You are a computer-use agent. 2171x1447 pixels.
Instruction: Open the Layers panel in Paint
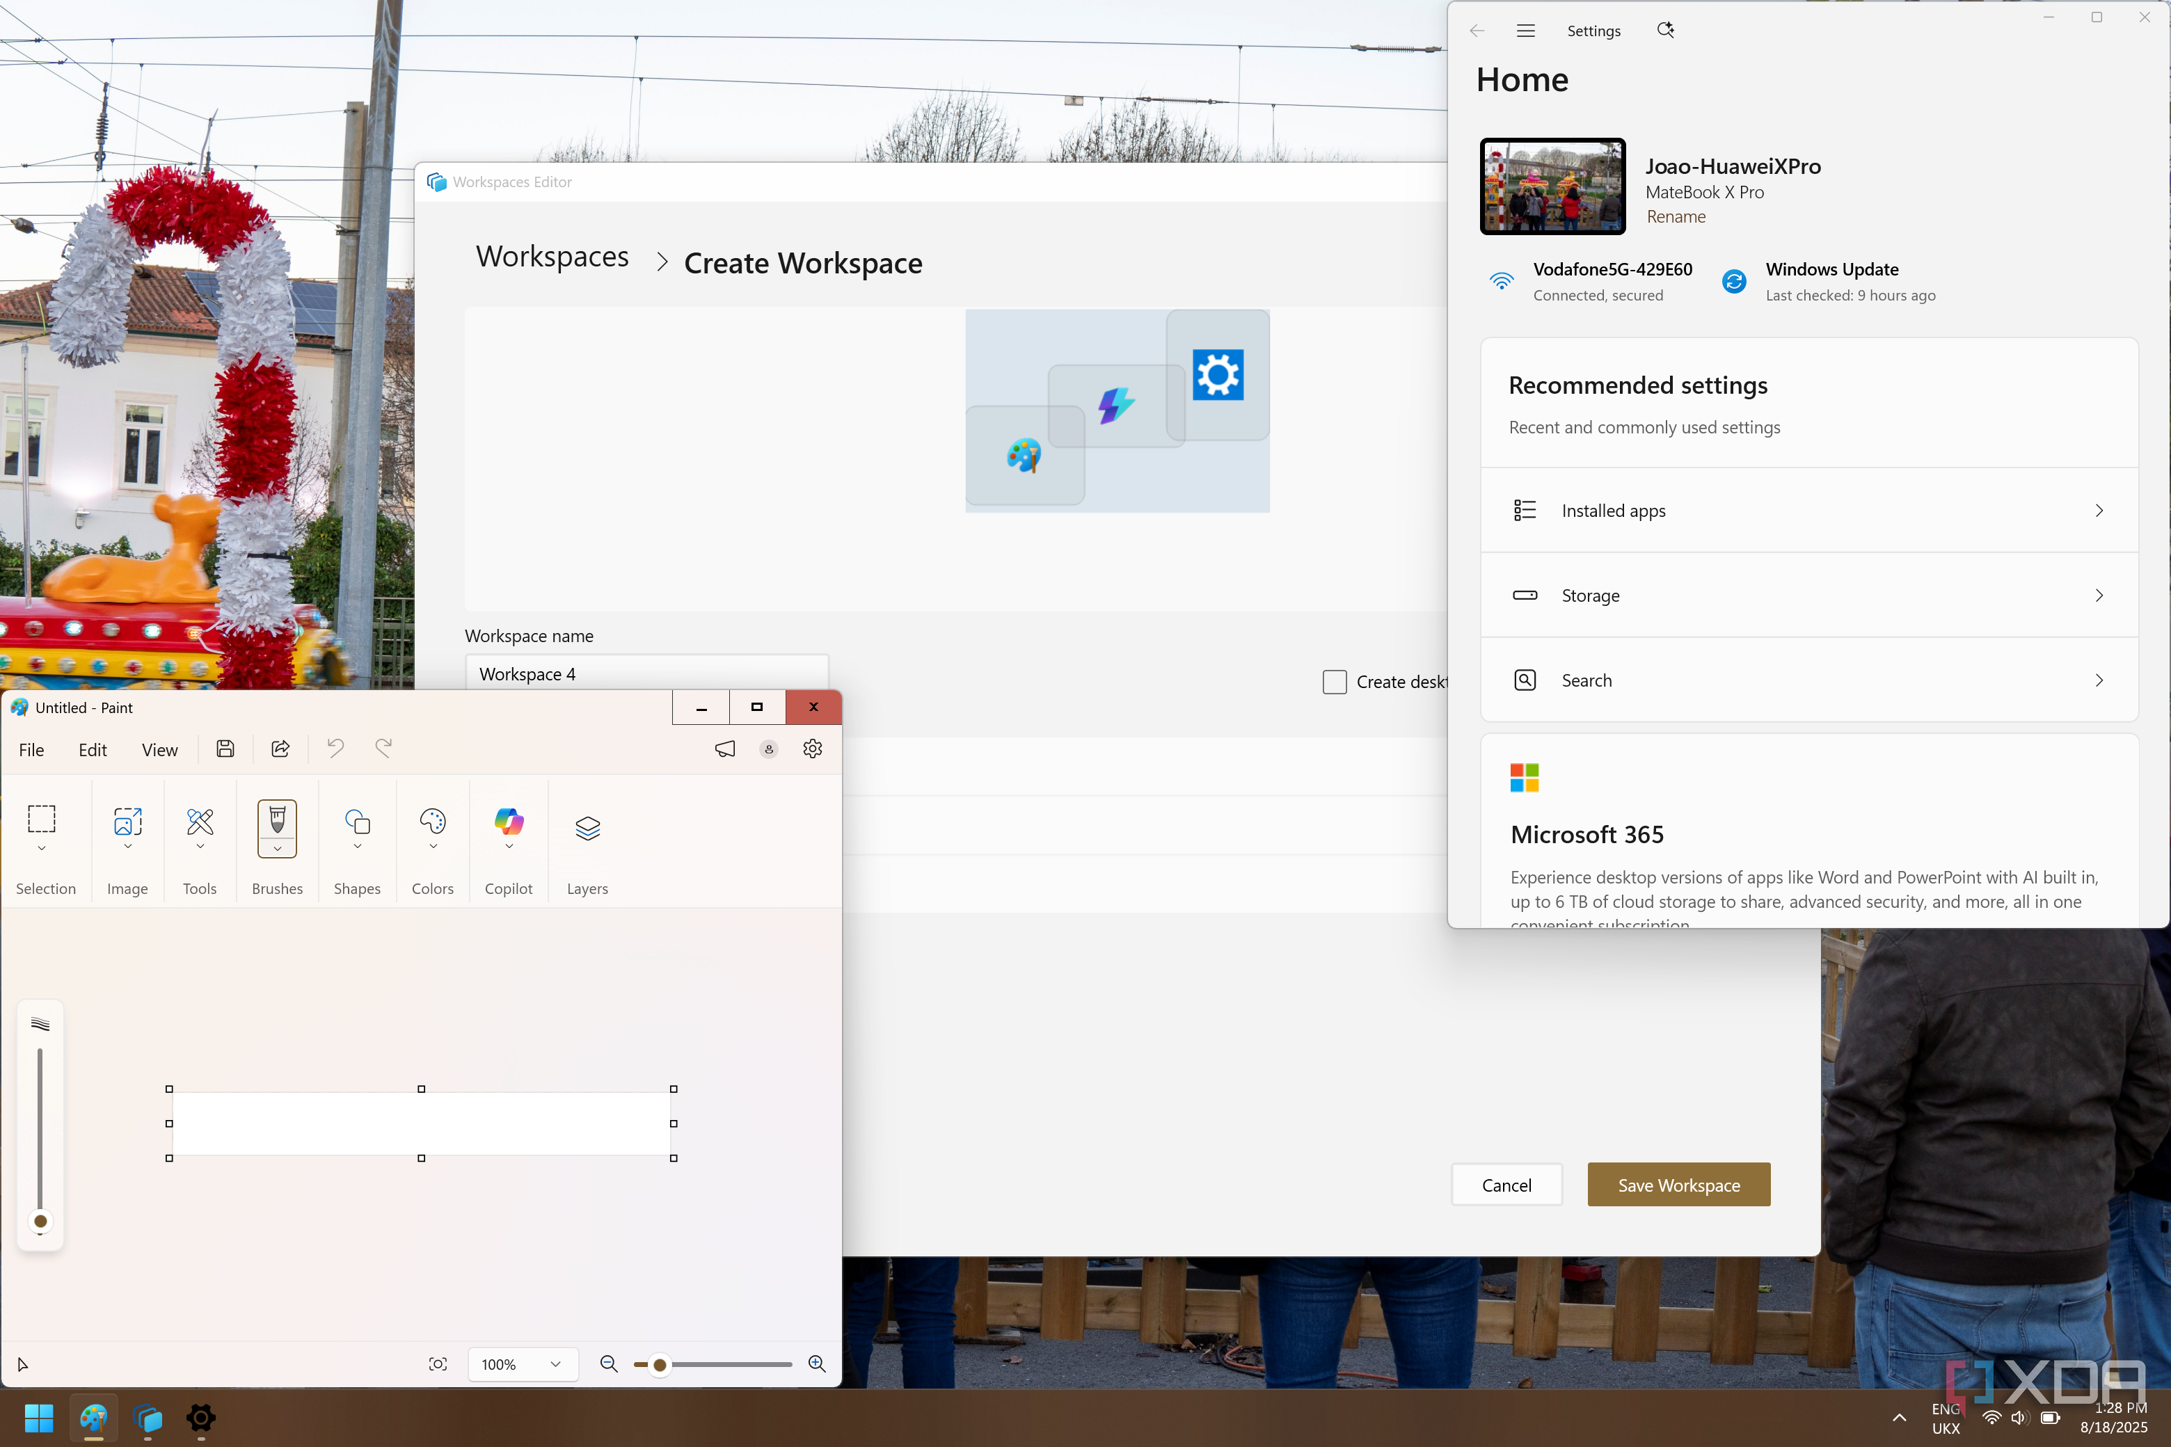click(587, 828)
